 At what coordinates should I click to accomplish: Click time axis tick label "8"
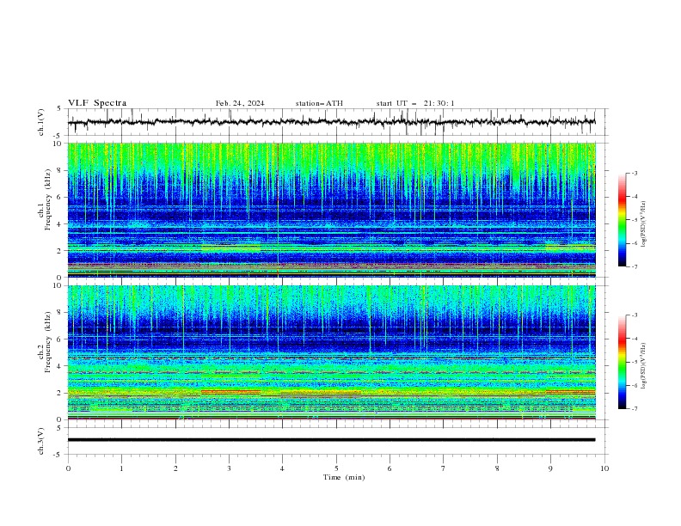[x=497, y=468]
